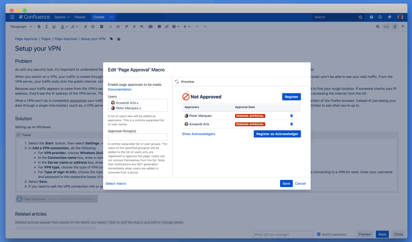Open the Spaces dropdown menu
412x242 pixels.
[62, 17]
